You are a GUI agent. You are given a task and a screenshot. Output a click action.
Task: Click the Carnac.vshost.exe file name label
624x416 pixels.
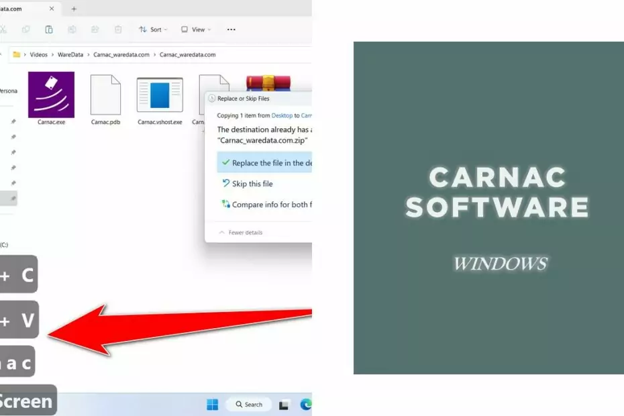[x=160, y=122]
